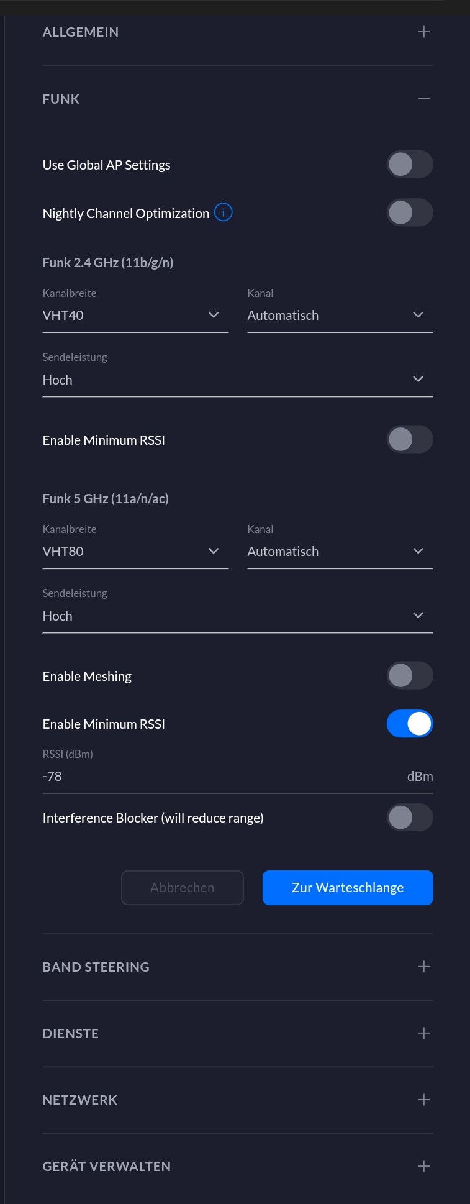Open 2.4 GHz Sendeleistung Hoch dropdown

237,380
